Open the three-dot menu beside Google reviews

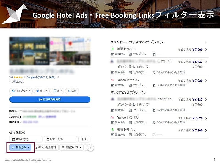pyautogui.click(x=59, y=77)
